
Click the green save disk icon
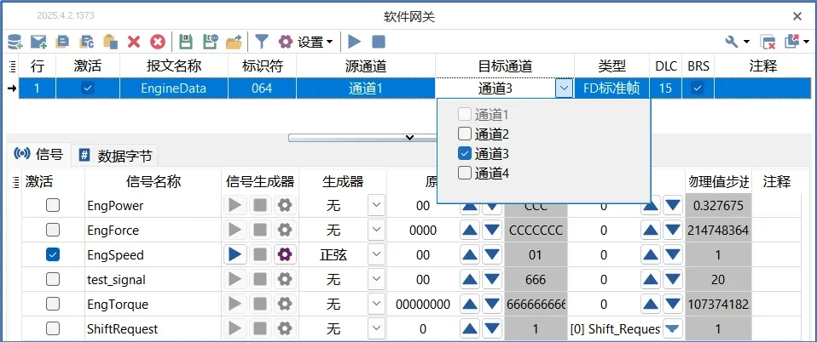click(x=186, y=41)
